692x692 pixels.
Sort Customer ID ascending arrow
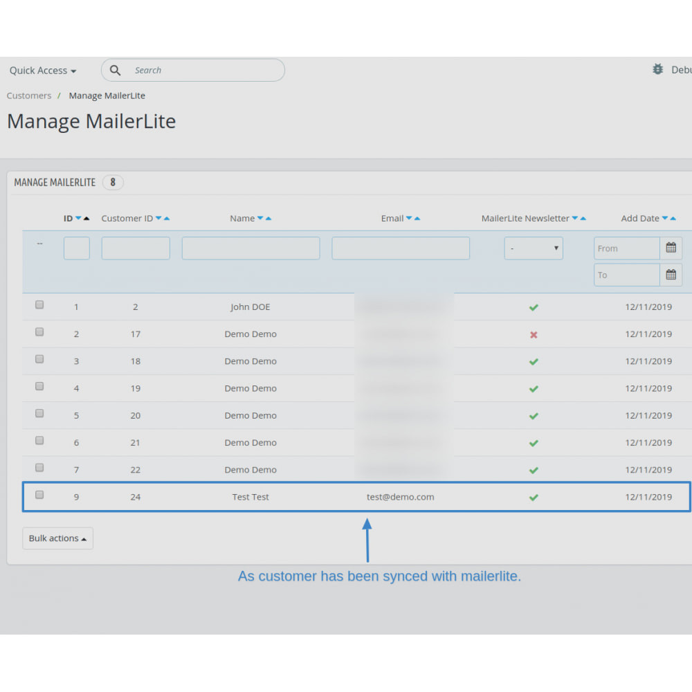[x=167, y=218]
